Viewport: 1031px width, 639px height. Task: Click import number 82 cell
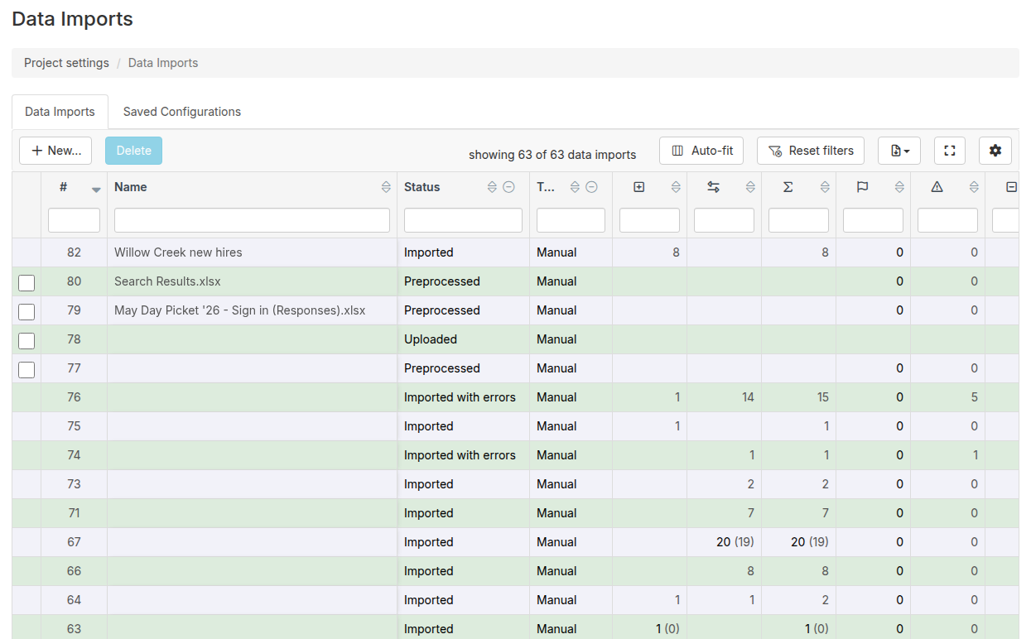click(x=74, y=252)
